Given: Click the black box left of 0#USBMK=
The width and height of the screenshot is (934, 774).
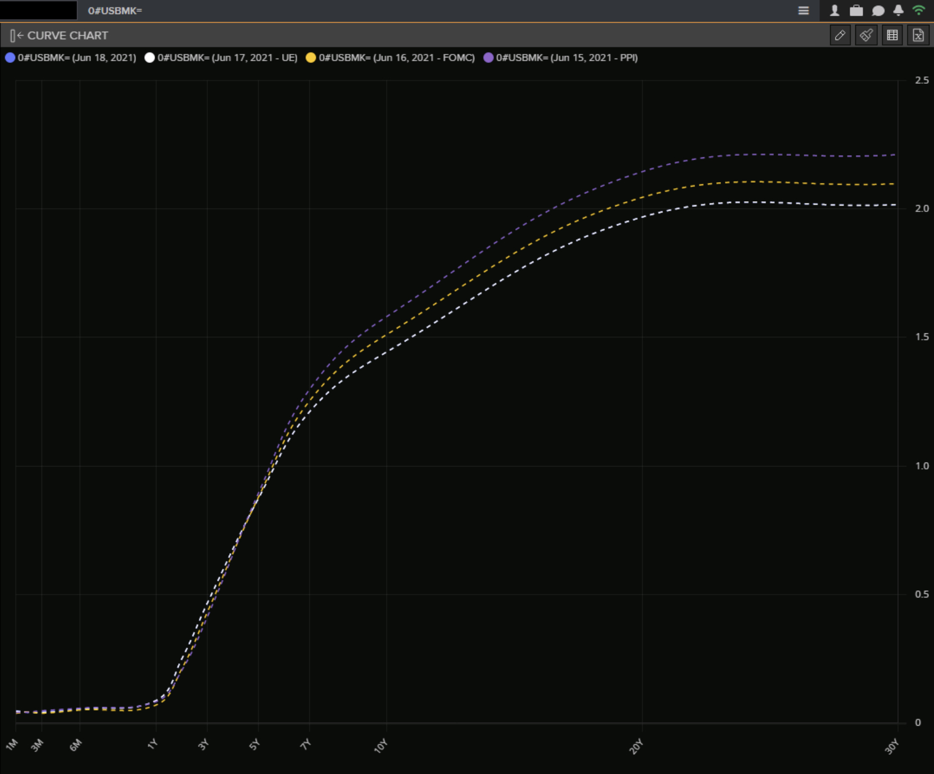Looking at the screenshot, I should click(x=38, y=10).
